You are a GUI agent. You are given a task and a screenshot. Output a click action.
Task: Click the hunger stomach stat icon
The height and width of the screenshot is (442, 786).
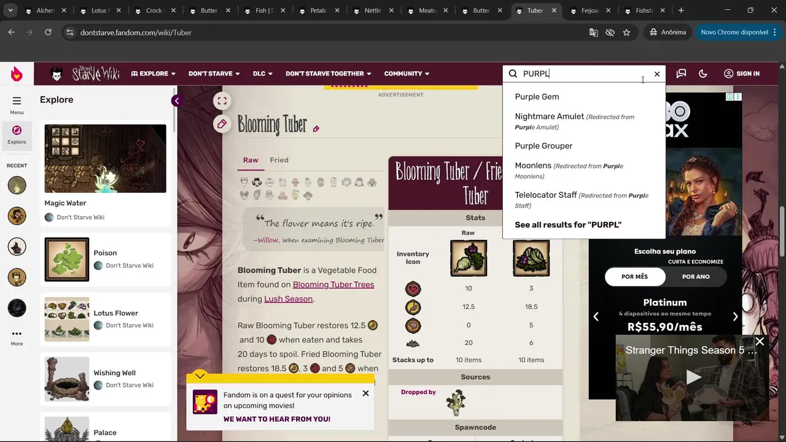tap(413, 306)
